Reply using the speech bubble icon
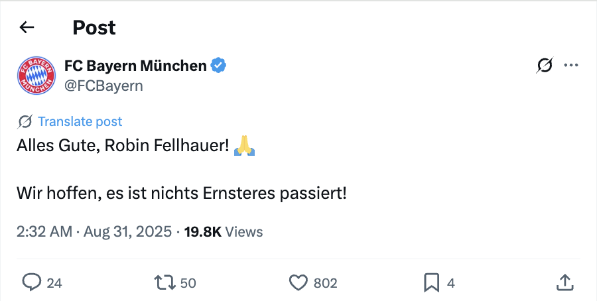597x301 pixels. pyautogui.click(x=31, y=282)
